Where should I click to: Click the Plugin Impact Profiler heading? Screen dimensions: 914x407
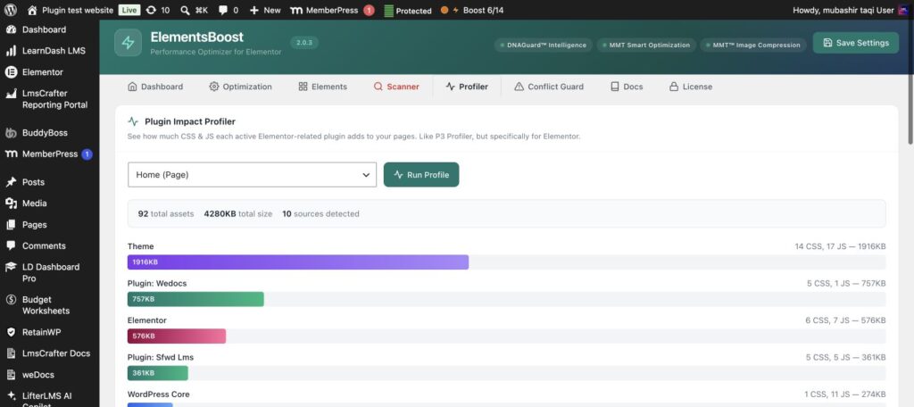coord(190,122)
